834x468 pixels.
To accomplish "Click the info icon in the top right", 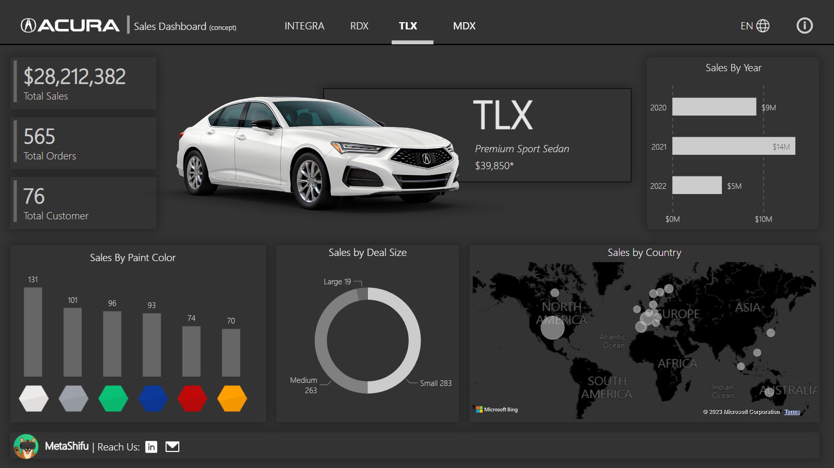I will point(804,25).
